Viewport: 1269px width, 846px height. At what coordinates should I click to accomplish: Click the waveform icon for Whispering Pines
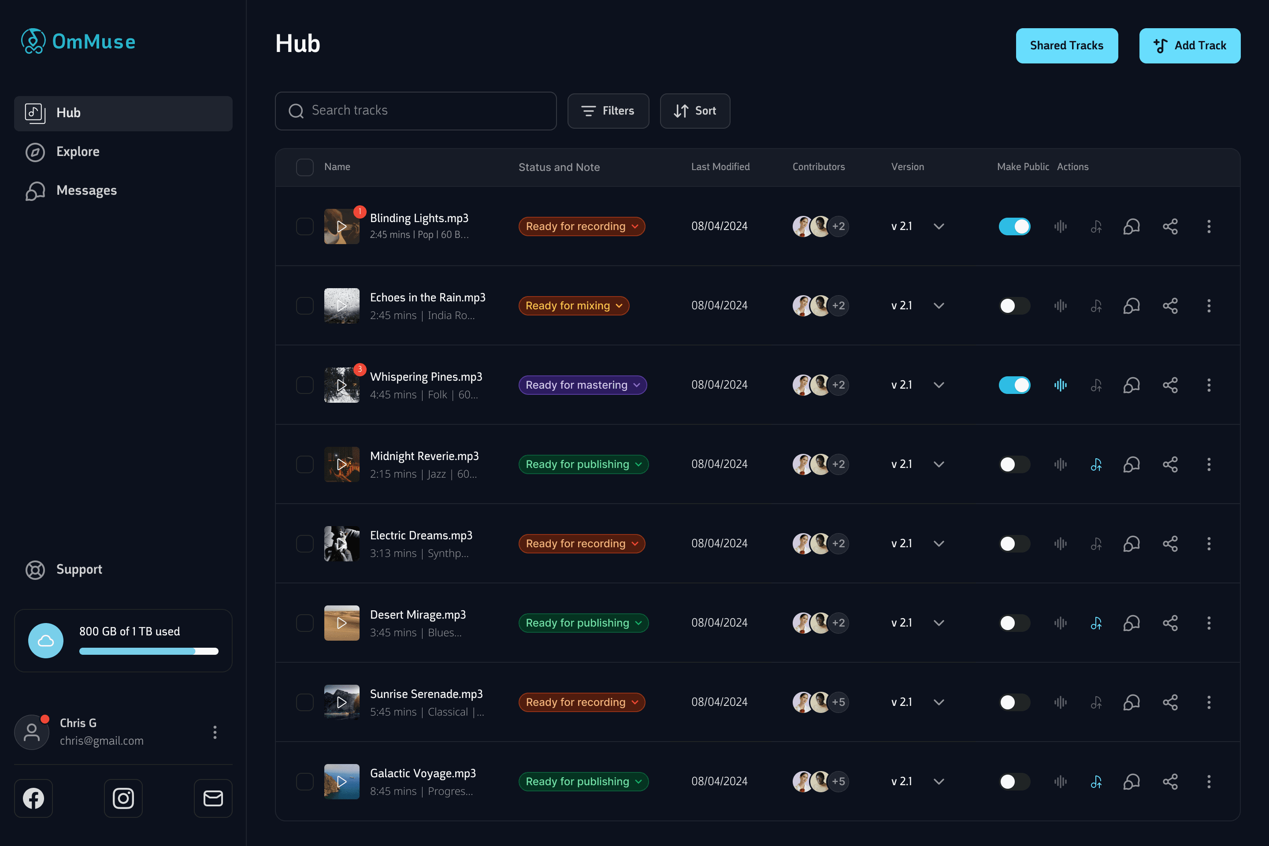click(1060, 385)
